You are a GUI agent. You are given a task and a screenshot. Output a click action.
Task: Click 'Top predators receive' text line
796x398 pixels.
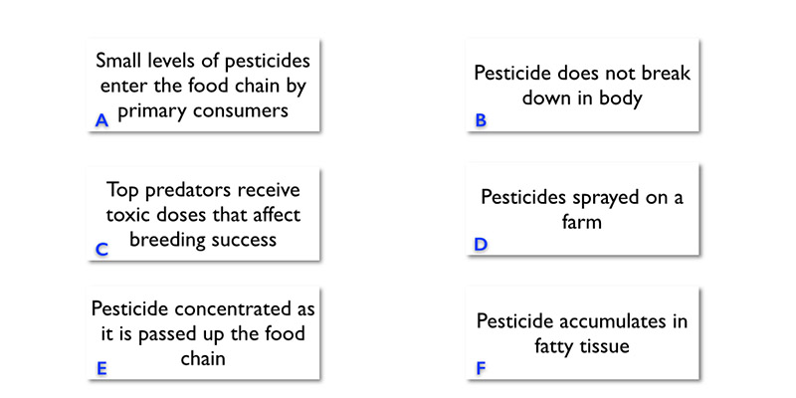[x=203, y=189]
